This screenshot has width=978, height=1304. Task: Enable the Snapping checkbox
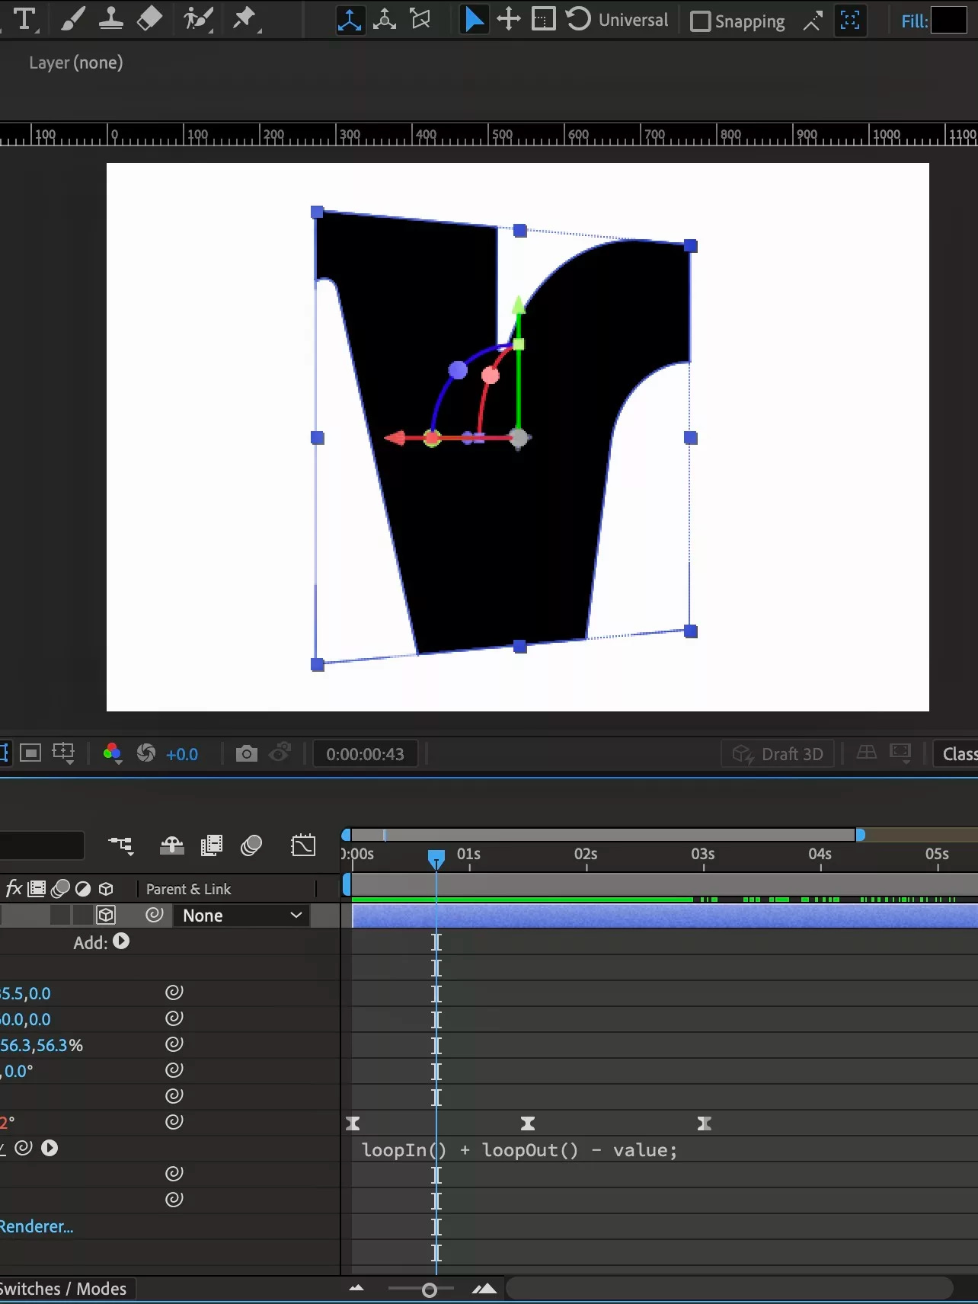pos(700,21)
